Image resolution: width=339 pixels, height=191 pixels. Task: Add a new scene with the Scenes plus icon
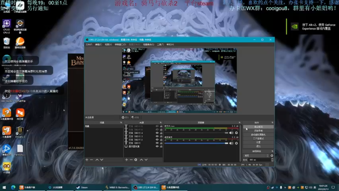(87, 160)
